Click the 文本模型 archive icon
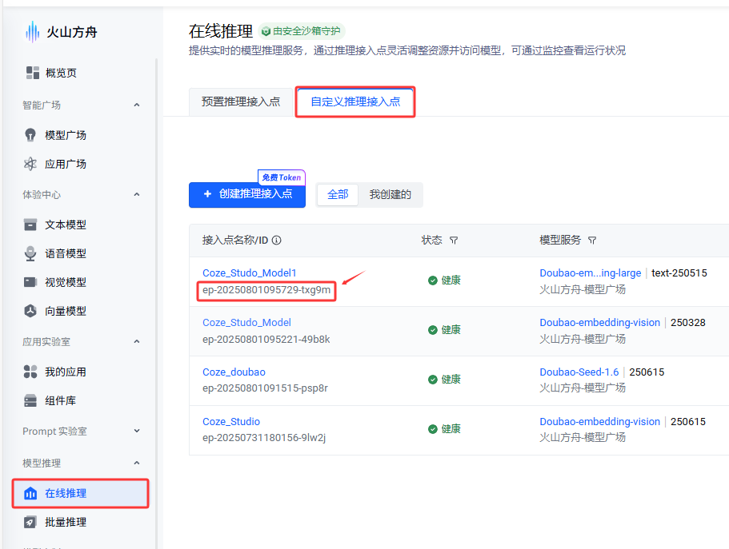 [x=30, y=225]
